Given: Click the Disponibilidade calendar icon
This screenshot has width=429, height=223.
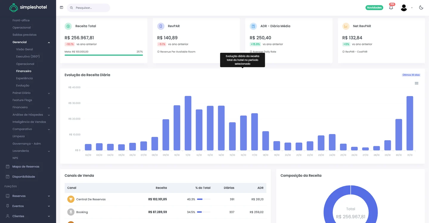Looking at the screenshot, I should click(x=8, y=177).
